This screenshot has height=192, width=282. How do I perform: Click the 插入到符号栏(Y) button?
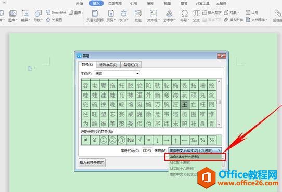click(x=92, y=163)
